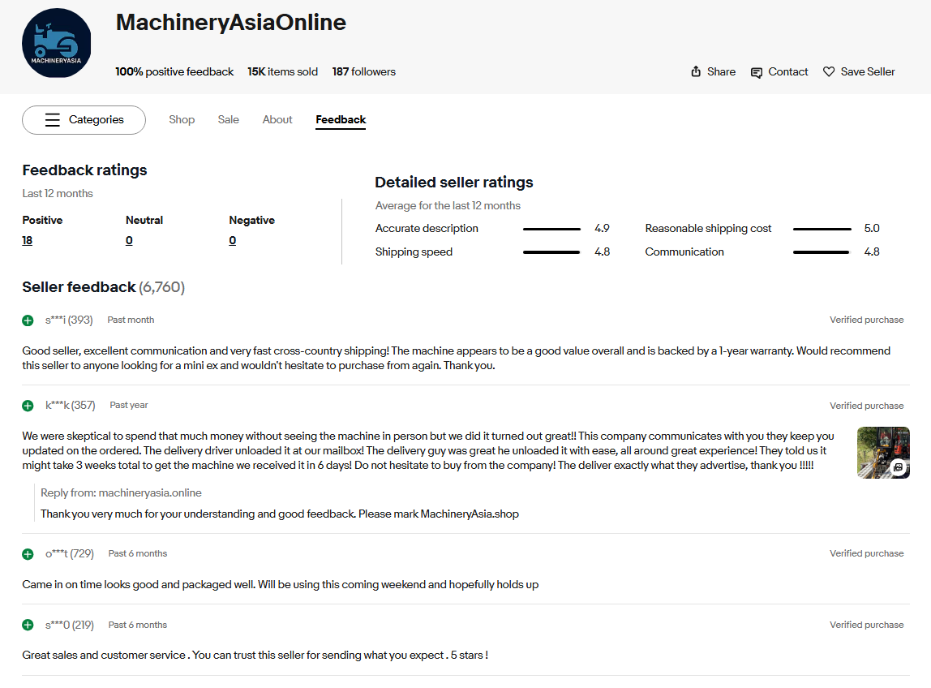The height and width of the screenshot is (688, 931).
Task: Click the Share button label
Action: (722, 72)
